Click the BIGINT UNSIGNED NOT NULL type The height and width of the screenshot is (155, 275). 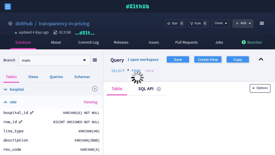point(76,122)
